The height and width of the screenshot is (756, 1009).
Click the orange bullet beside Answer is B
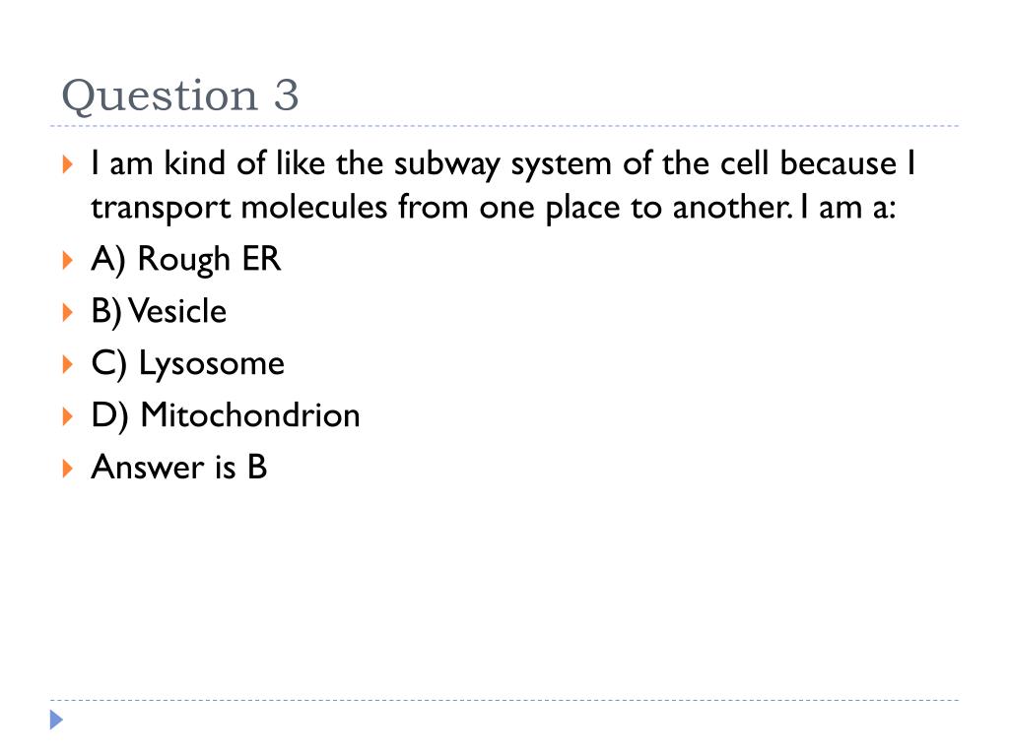coord(68,468)
